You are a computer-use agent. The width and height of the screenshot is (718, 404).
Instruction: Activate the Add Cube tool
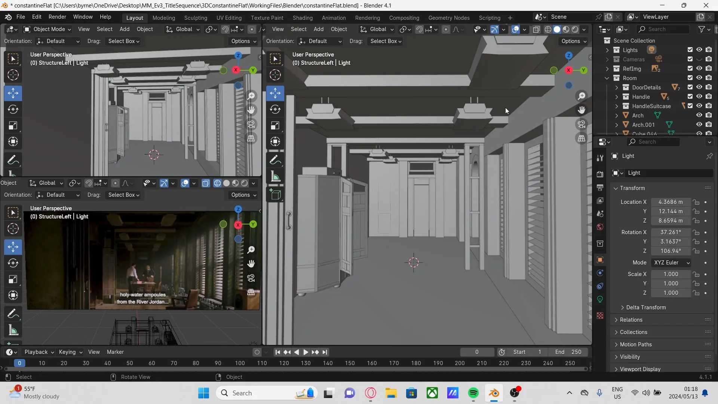[x=275, y=195]
